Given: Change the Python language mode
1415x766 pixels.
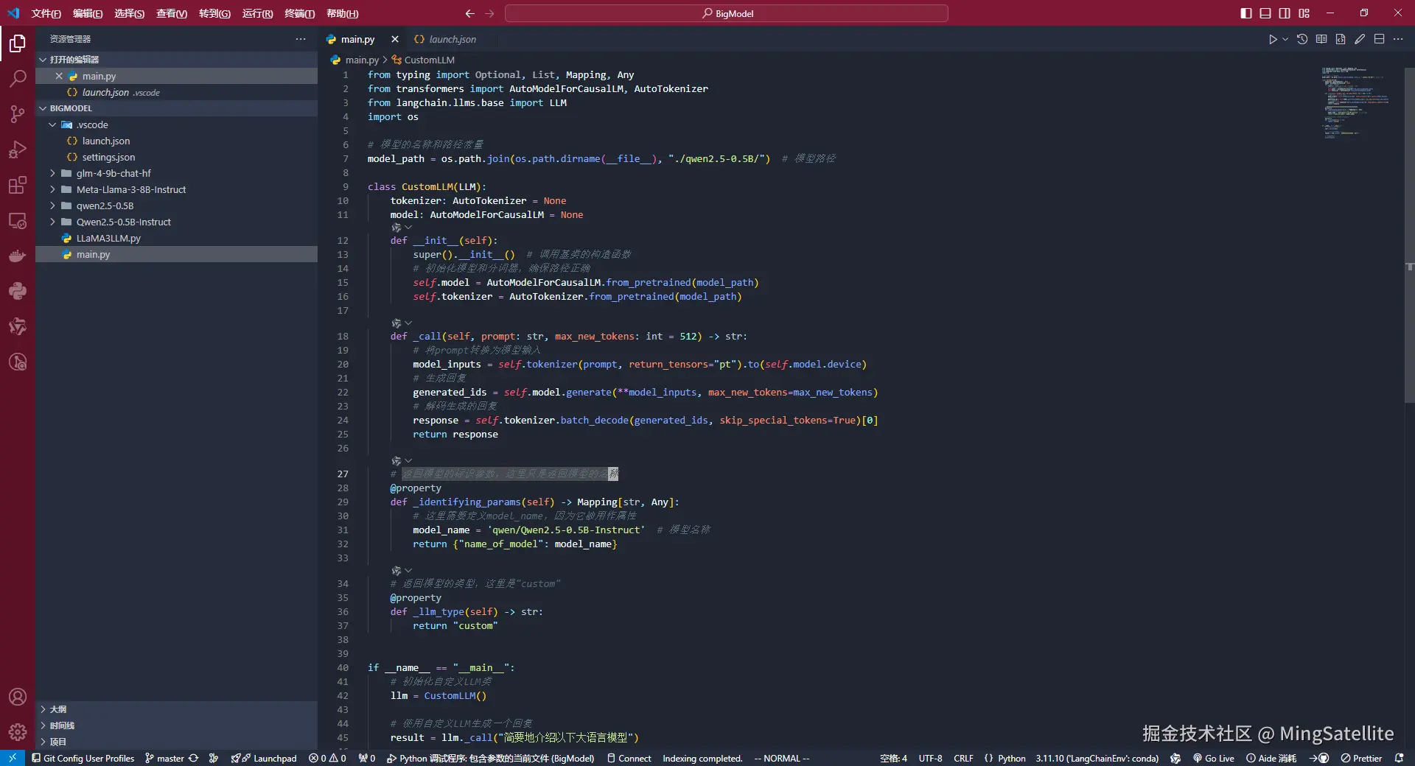Looking at the screenshot, I should pyautogui.click(x=1011, y=758).
